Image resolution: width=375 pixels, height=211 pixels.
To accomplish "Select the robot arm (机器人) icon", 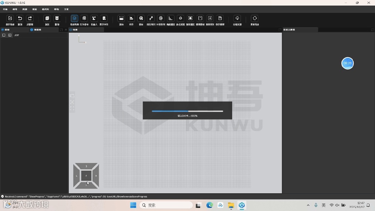I will (94, 18).
